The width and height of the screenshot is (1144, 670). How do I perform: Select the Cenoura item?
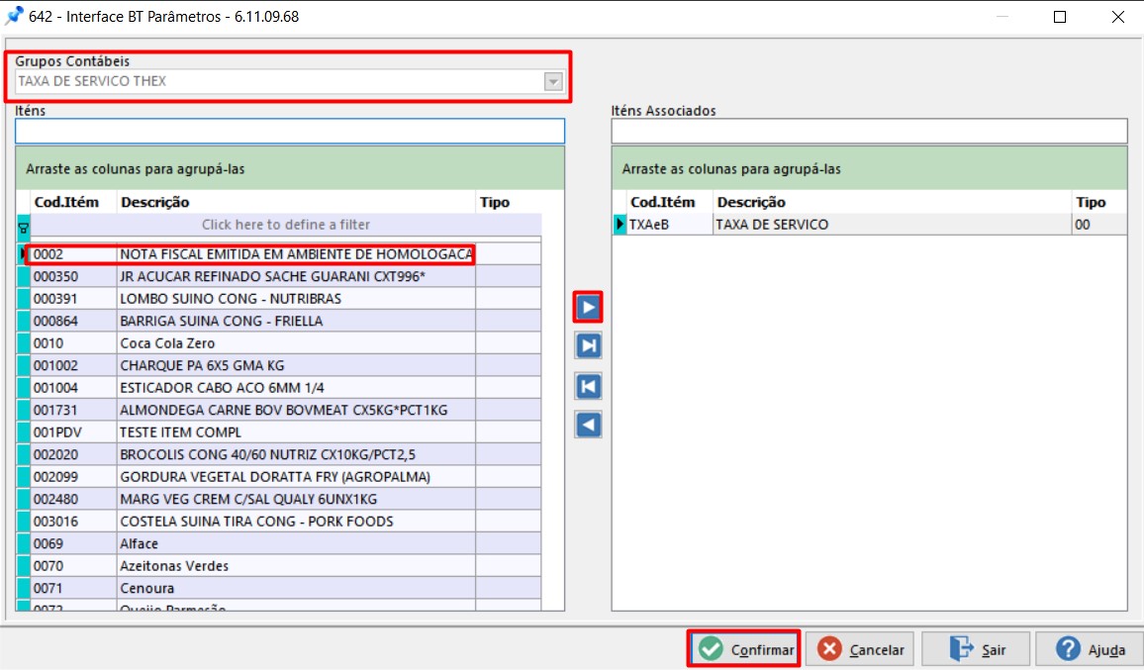point(286,588)
